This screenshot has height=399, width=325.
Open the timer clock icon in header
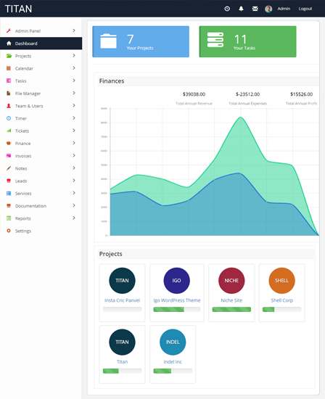click(227, 9)
